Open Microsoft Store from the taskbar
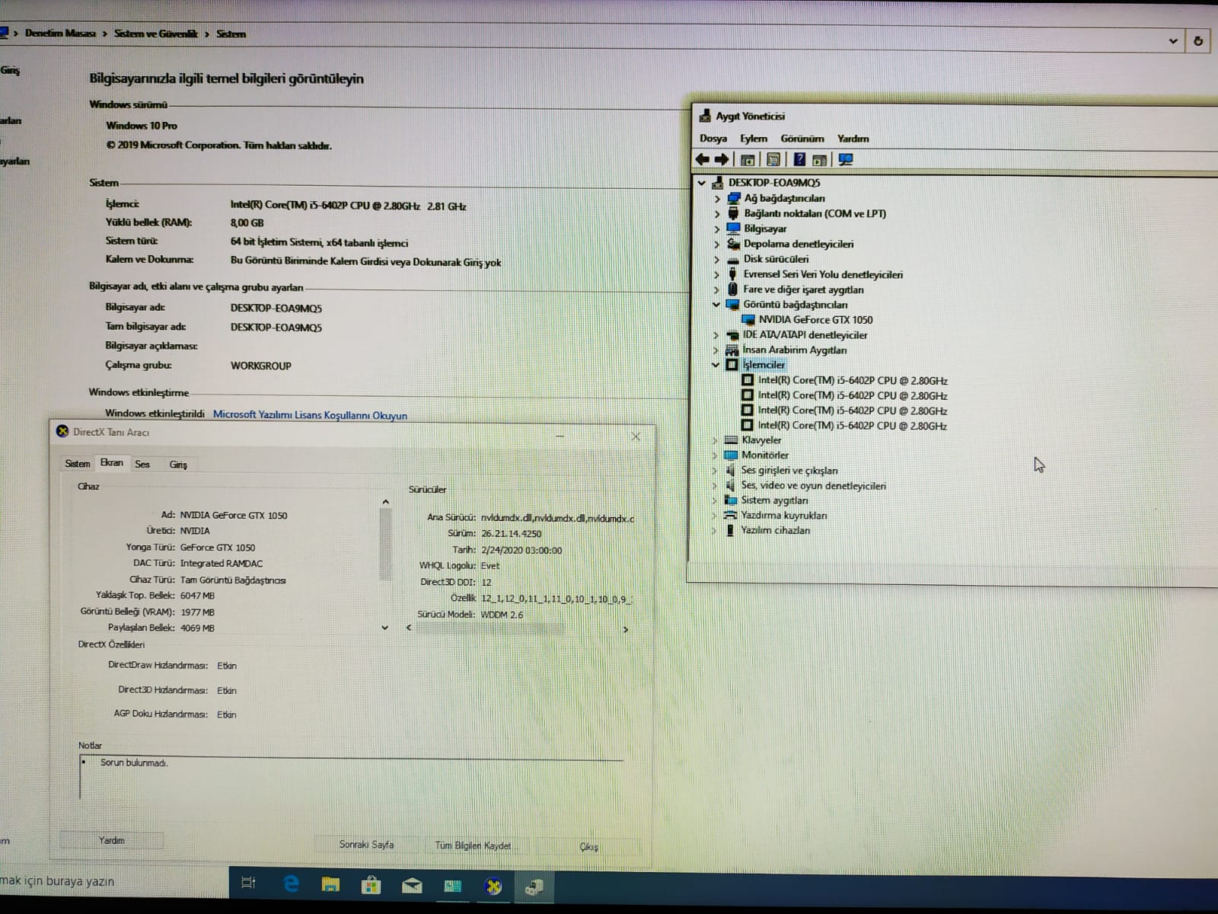This screenshot has width=1218, height=914. 371,885
